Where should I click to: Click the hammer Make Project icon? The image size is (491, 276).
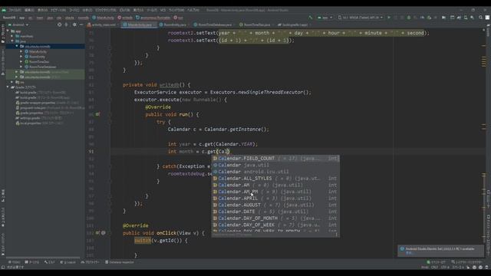310,18
